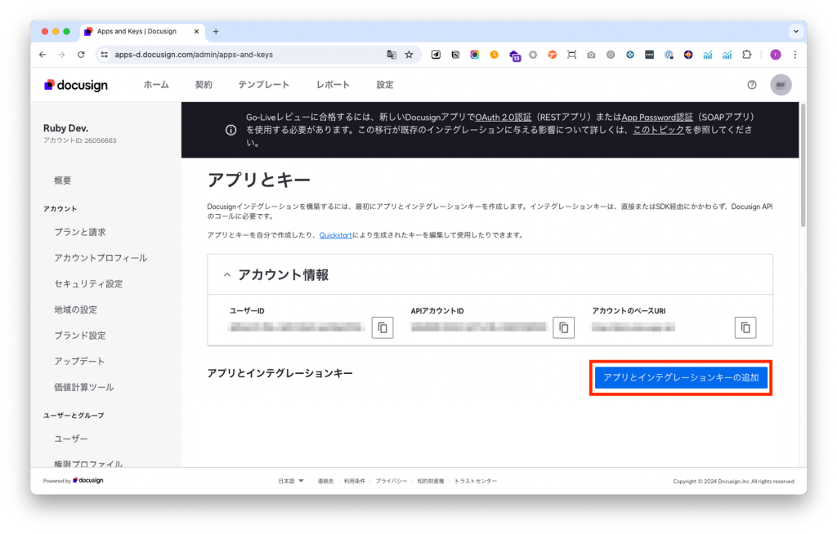Screen dimensions: 837x534
Task: Select セキュリティ設定 in the sidebar
Action: (x=88, y=283)
